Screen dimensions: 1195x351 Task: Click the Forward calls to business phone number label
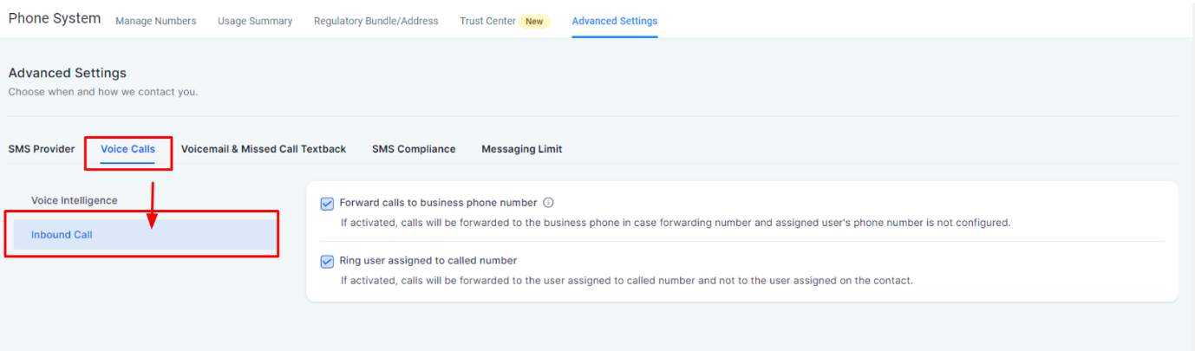click(x=439, y=203)
